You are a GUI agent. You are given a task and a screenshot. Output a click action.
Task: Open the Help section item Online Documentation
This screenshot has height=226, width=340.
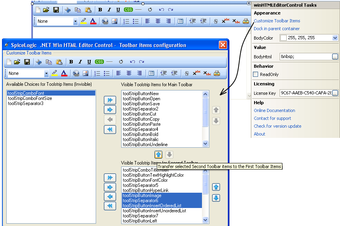point(274,110)
